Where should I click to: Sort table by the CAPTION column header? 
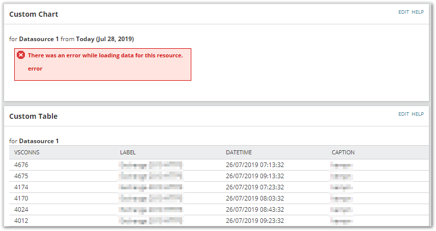coord(343,152)
